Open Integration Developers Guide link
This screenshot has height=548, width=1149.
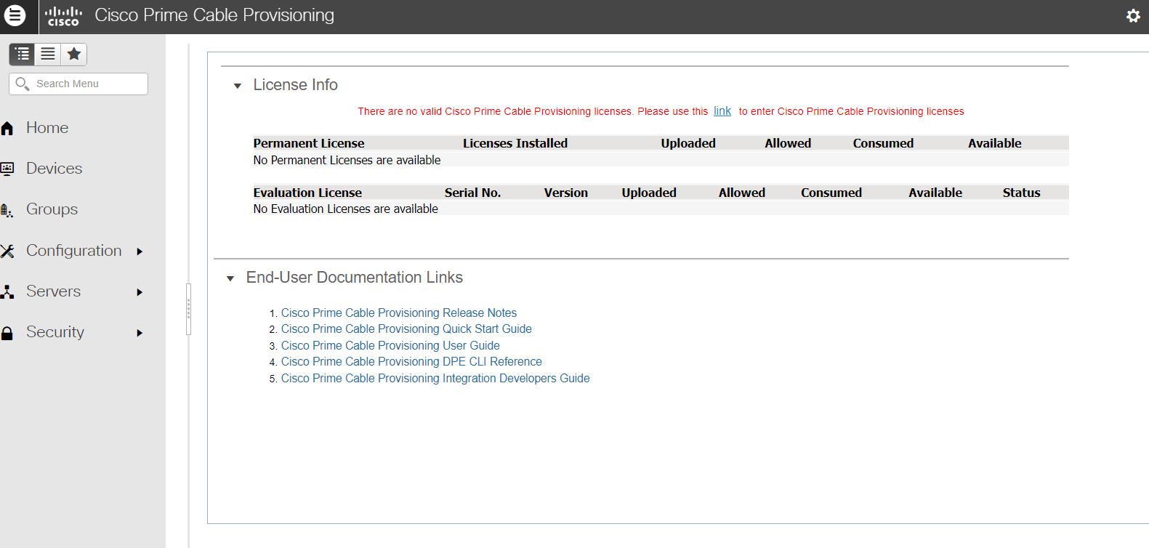(x=435, y=378)
